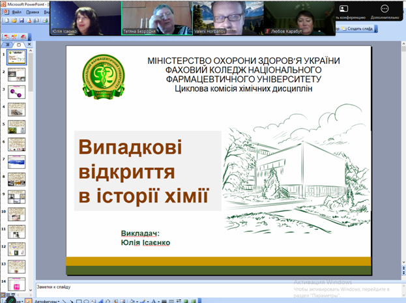Click thumbnail pane scroll up arrow
Viewport: 406px width, 303px height.
31,51
